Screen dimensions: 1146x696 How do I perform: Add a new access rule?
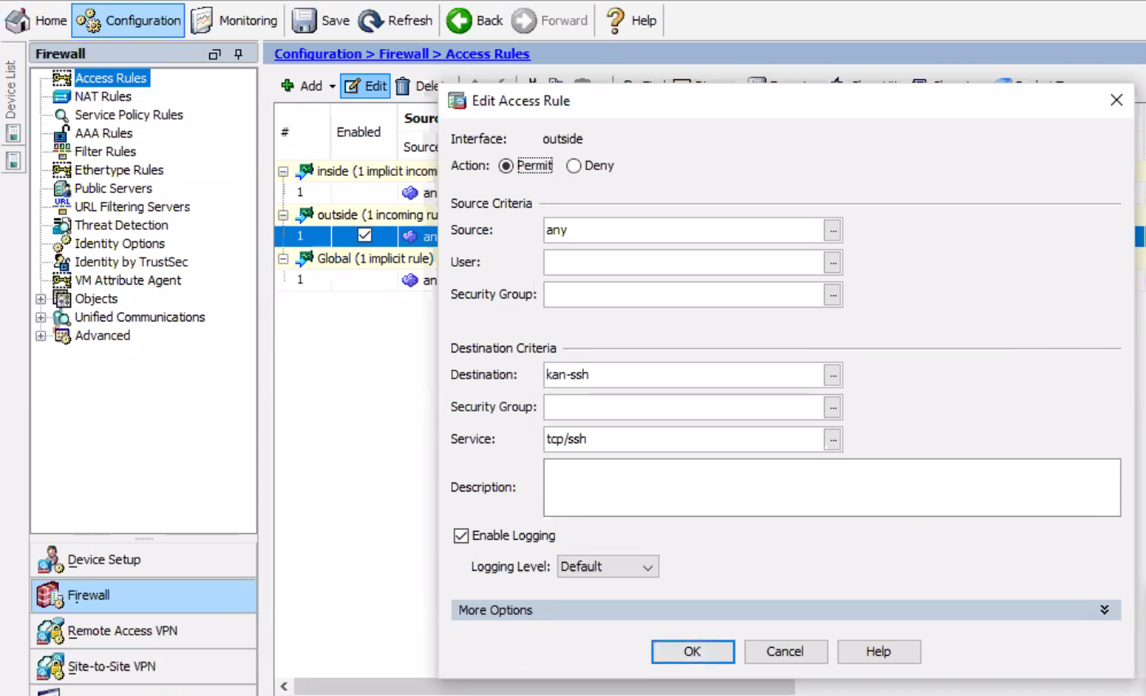pos(302,86)
